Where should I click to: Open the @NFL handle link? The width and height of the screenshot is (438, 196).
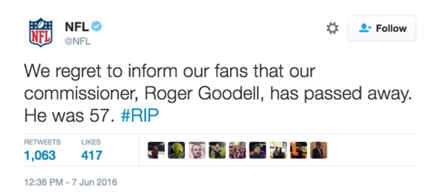78,41
